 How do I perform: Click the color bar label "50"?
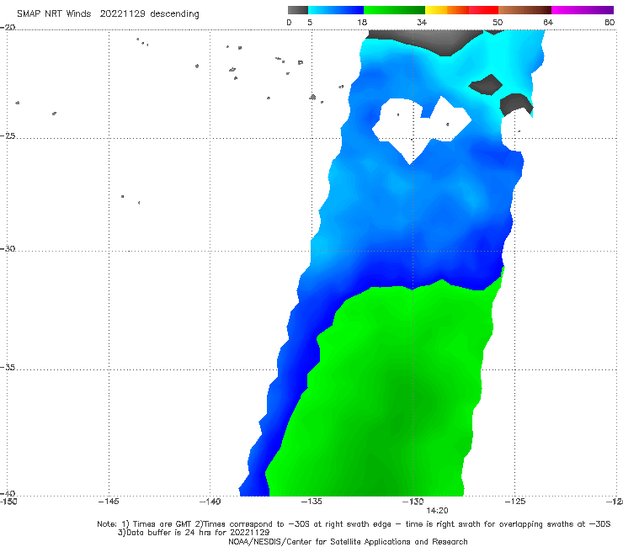(498, 23)
